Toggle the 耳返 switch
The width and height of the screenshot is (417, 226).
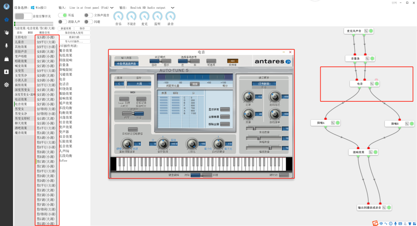(63, 15)
